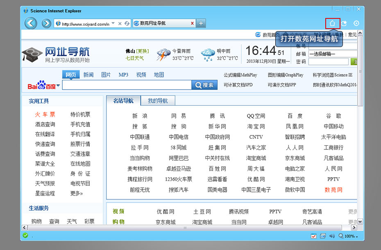Click the red checkmark icon in status bar
Viewport: 381px width, 250px height.
314,236
